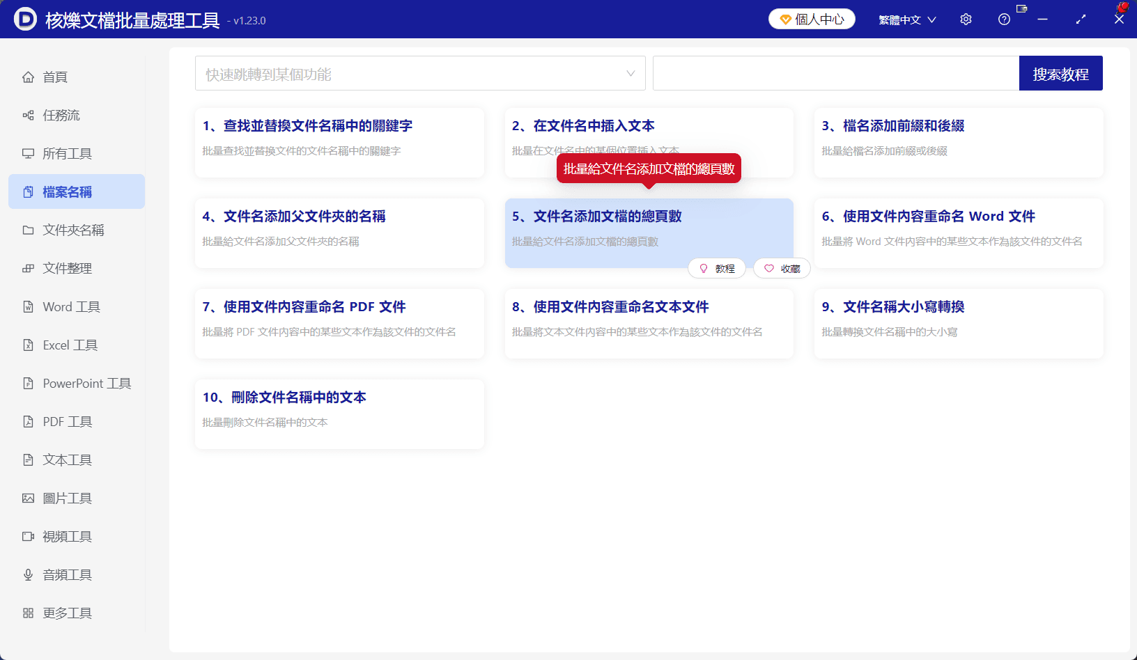Select 圖片工具 in sidebar

(77, 498)
